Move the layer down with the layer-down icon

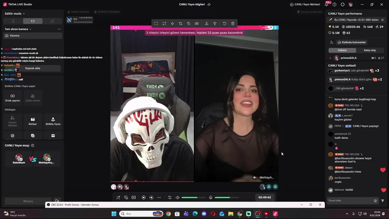pyautogui.click(x=215, y=24)
